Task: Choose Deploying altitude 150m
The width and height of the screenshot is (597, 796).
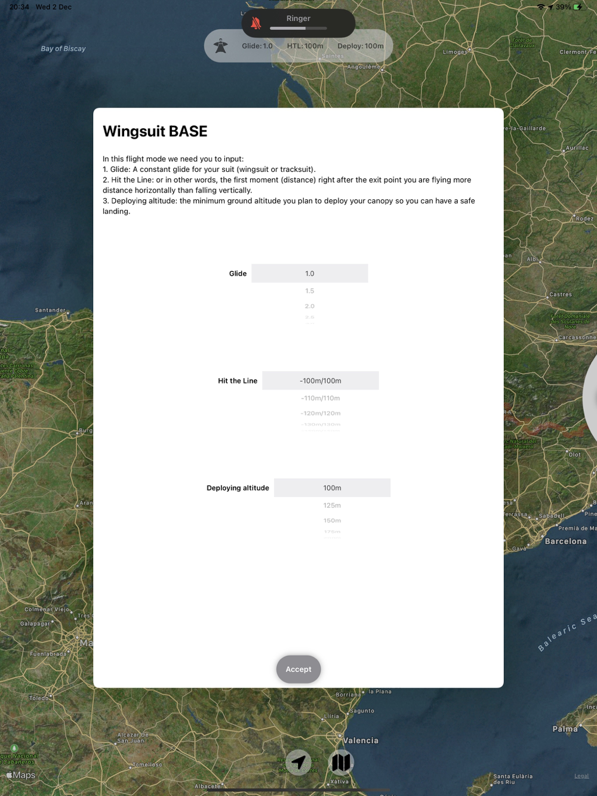Action: point(332,520)
